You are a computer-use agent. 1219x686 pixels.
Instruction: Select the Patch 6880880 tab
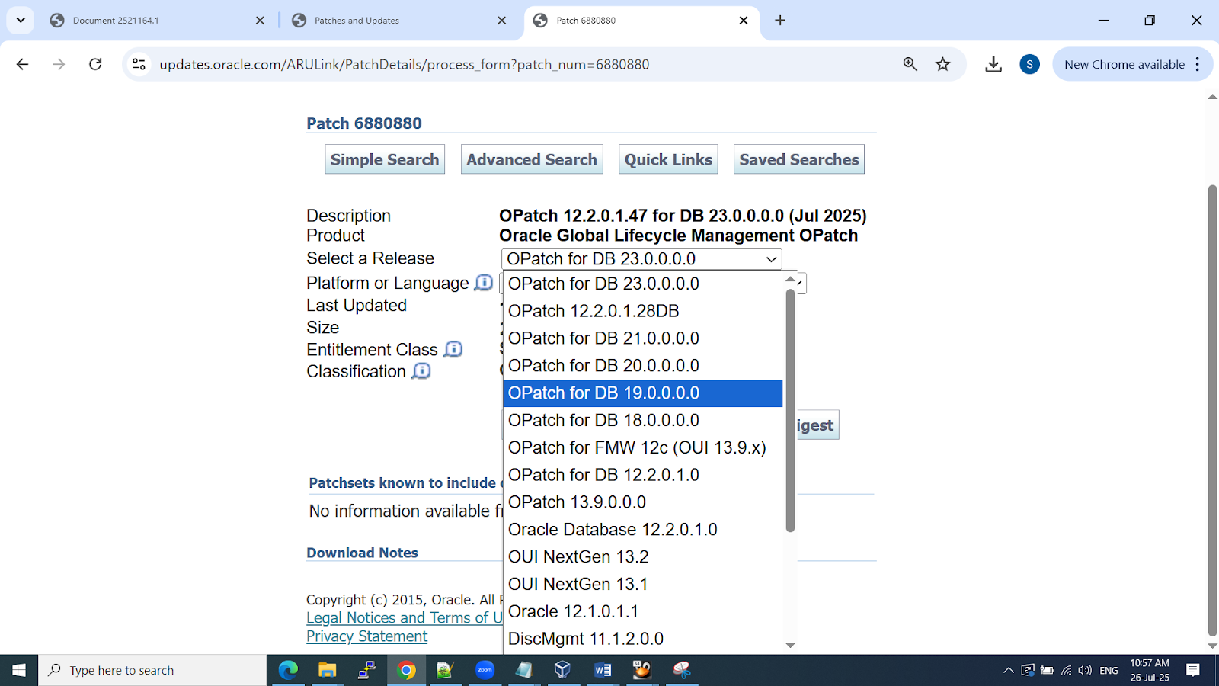pyautogui.click(x=640, y=21)
